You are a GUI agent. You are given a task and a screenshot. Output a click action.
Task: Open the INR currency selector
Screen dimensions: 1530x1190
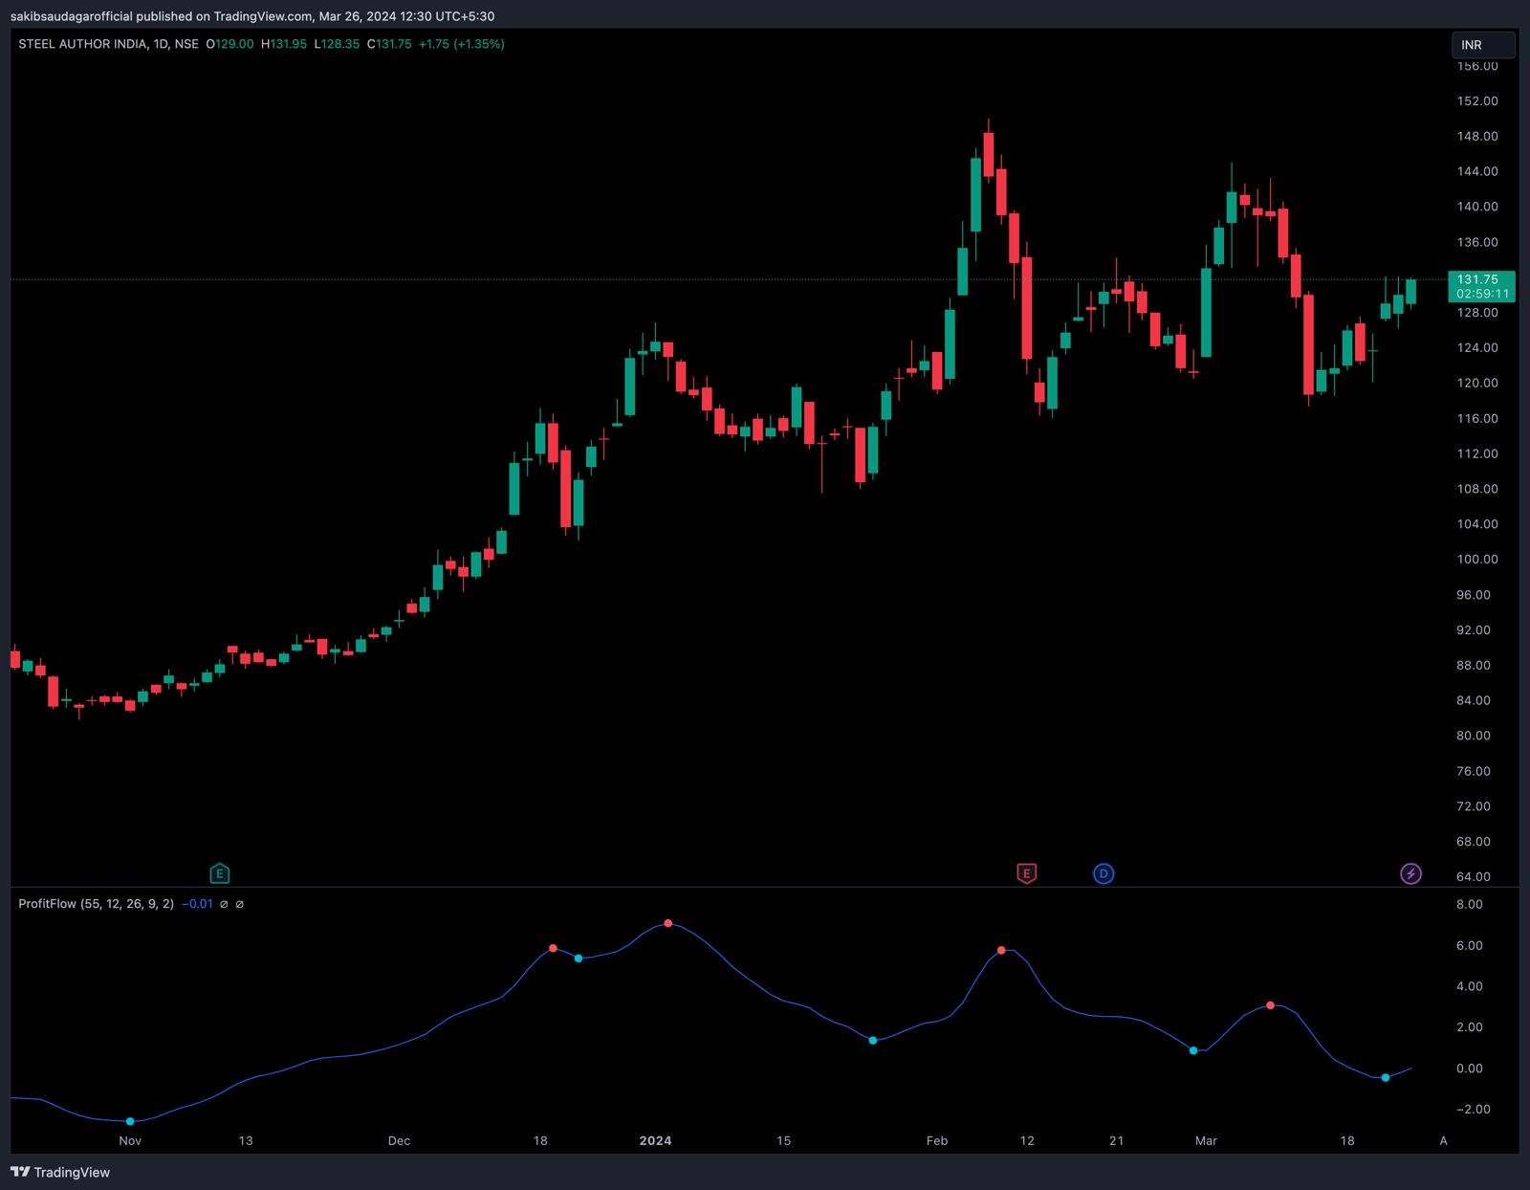point(1482,45)
